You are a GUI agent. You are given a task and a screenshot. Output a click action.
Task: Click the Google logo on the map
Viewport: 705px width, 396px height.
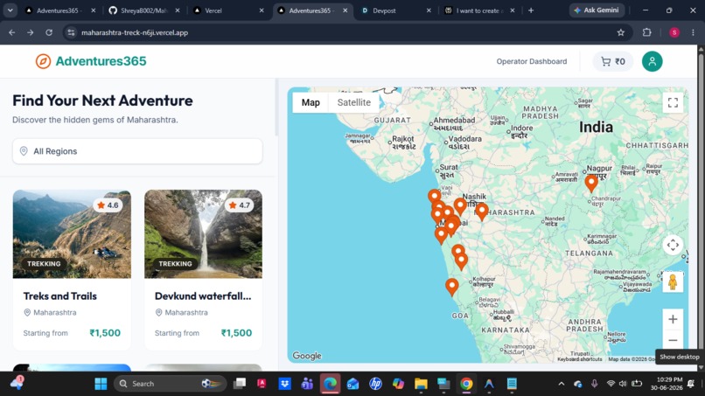[307, 356]
